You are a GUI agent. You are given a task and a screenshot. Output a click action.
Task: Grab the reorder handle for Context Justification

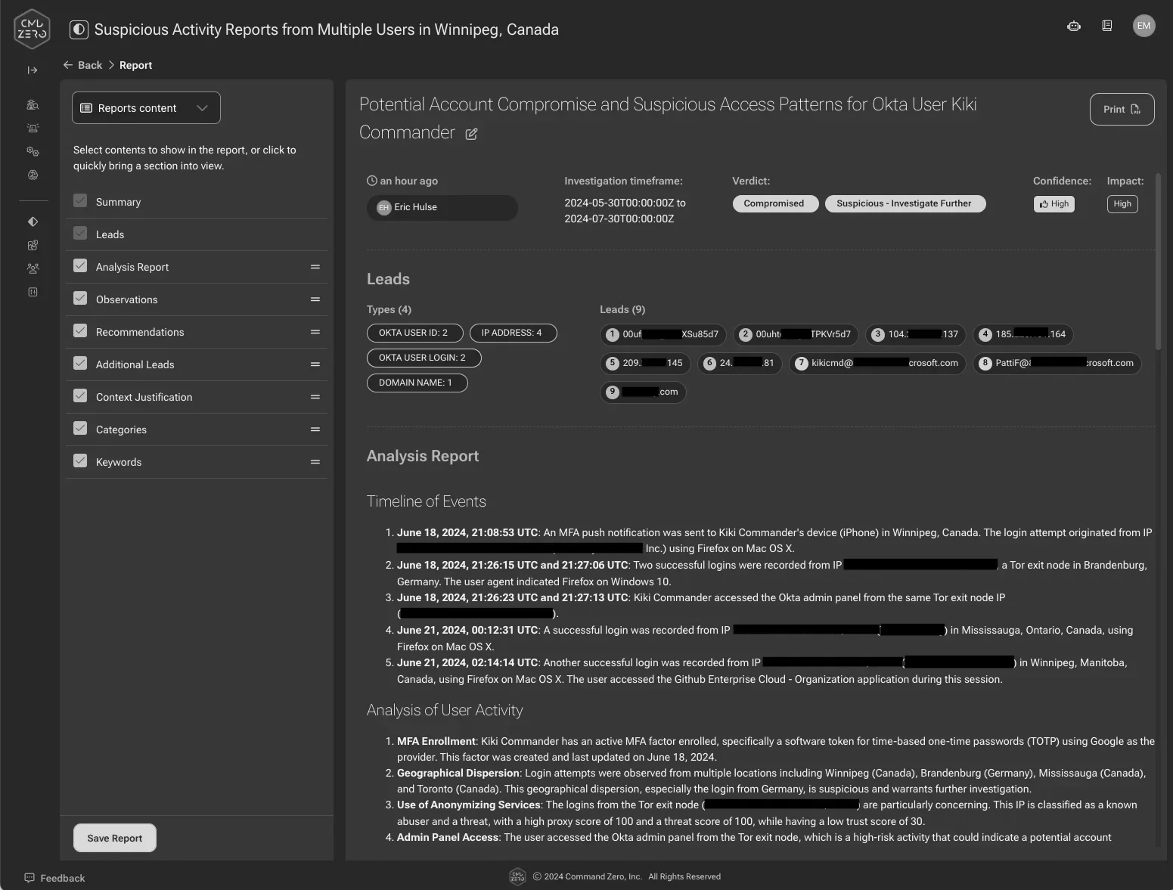coord(315,397)
